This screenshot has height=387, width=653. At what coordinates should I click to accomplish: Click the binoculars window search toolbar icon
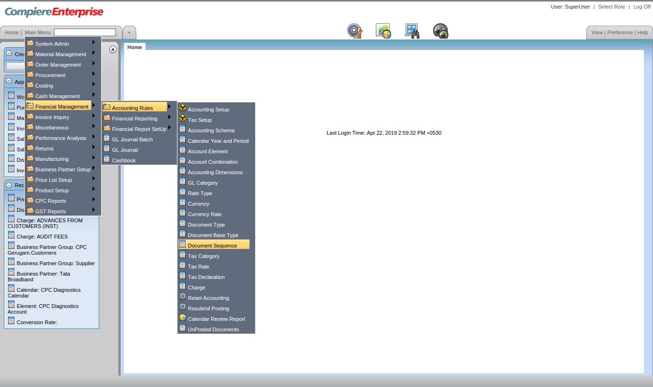(x=412, y=31)
